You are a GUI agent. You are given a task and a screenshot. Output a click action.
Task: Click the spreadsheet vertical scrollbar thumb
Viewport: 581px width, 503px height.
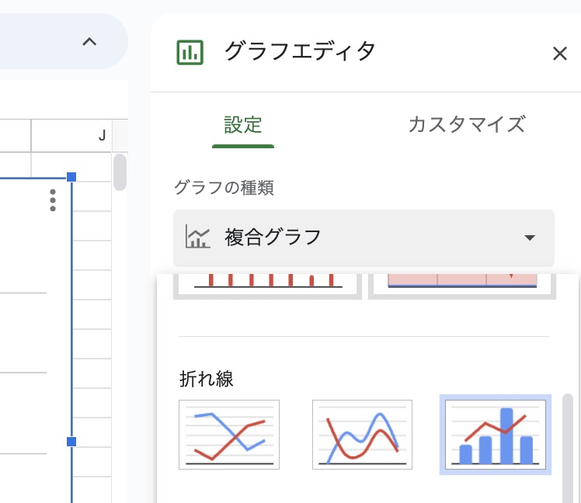pyautogui.click(x=120, y=172)
